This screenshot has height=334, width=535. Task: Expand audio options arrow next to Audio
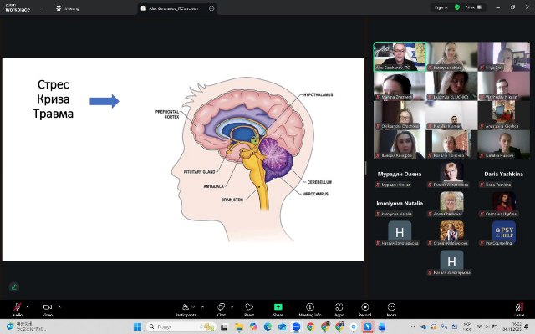pyautogui.click(x=29, y=305)
